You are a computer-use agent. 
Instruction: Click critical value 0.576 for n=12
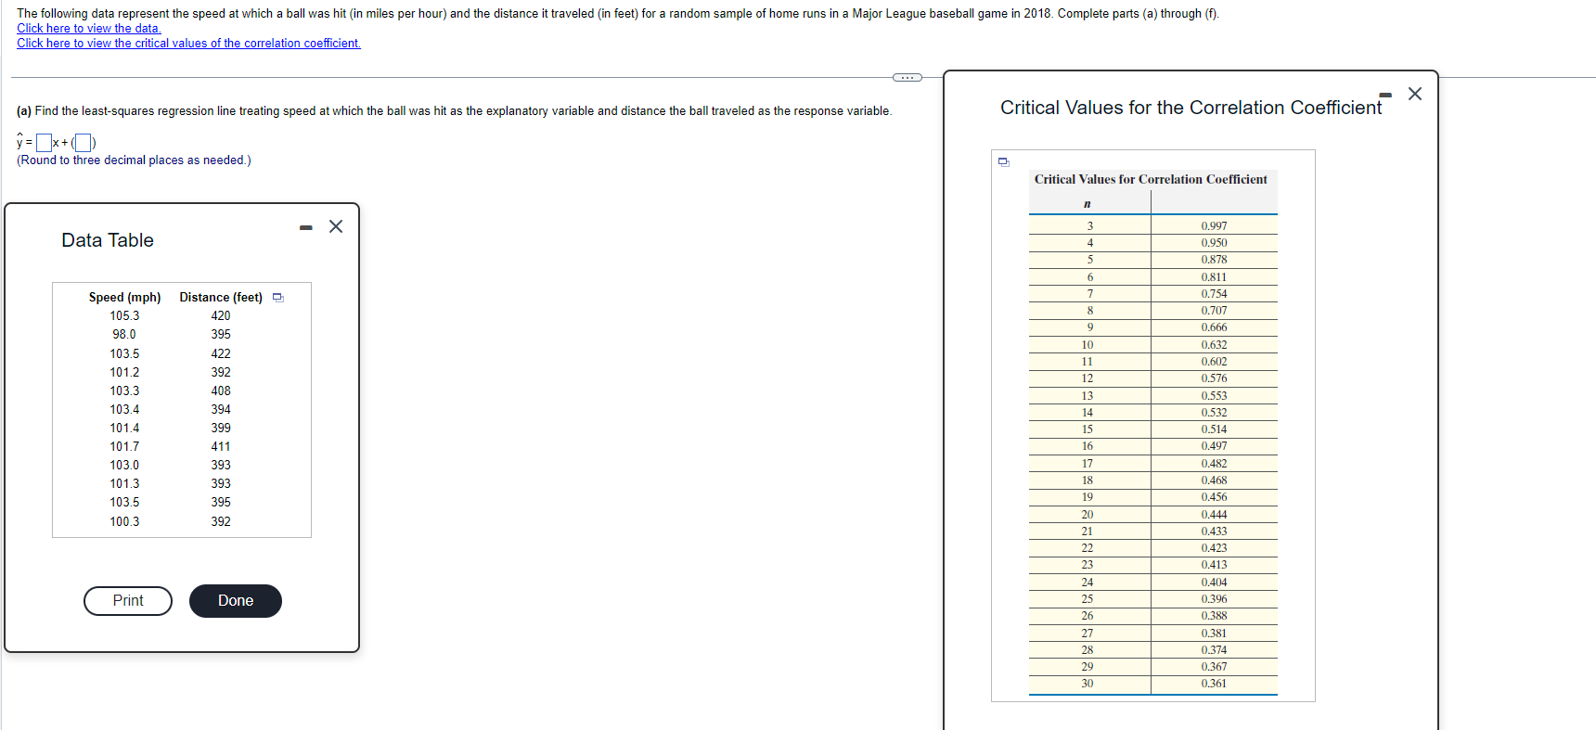[1214, 378]
